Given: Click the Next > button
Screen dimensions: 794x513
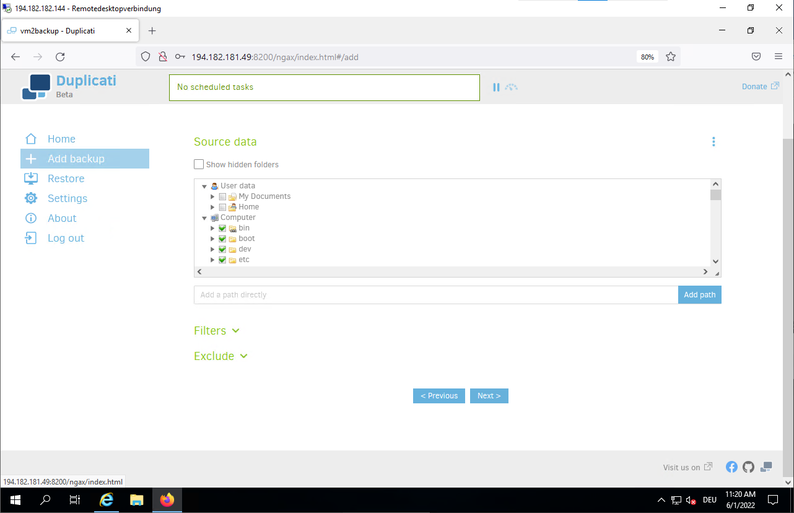Looking at the screenshot, I should tap(489, 396).
